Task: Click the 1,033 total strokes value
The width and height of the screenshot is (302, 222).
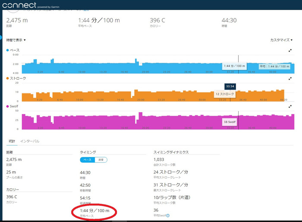Action: pos(159,160)
